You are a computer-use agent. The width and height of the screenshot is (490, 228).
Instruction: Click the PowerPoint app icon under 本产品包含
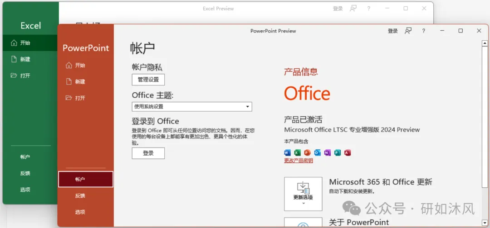point(308,152)
